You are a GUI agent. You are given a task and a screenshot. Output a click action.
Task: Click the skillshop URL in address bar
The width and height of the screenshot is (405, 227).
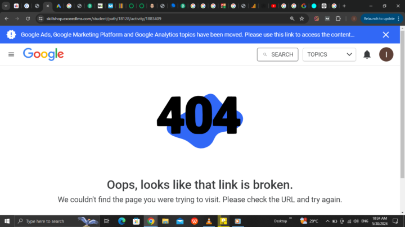(104, 18)
